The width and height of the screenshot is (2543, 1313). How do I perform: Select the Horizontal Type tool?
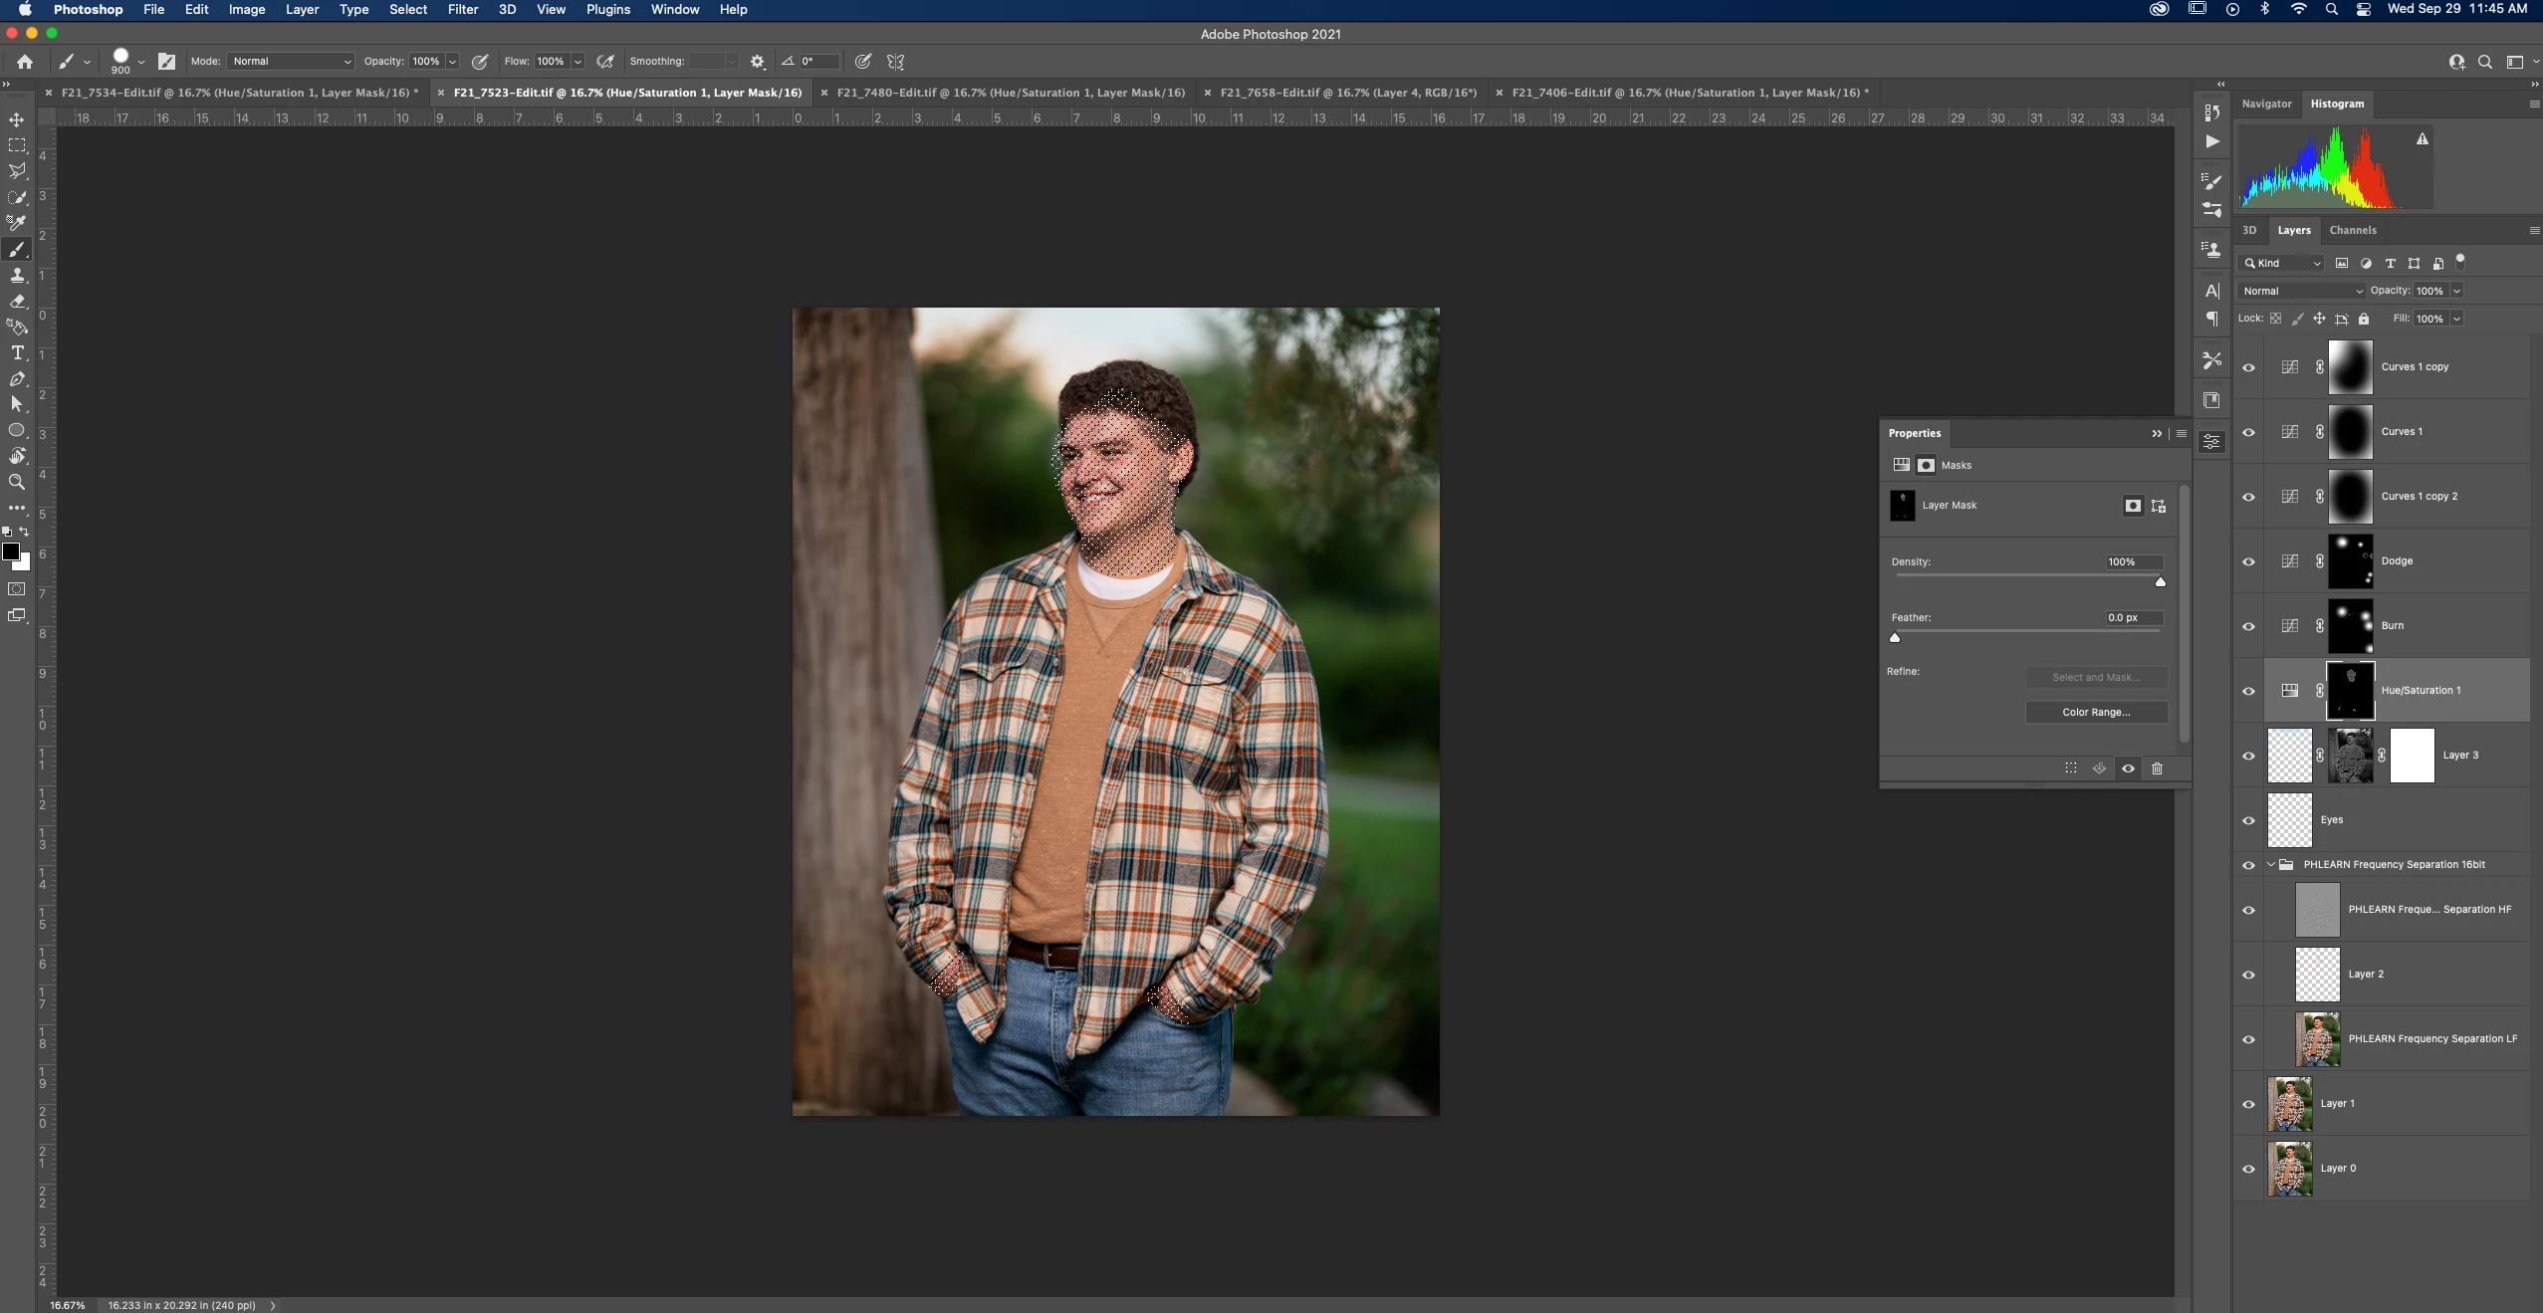pos(17,352)
